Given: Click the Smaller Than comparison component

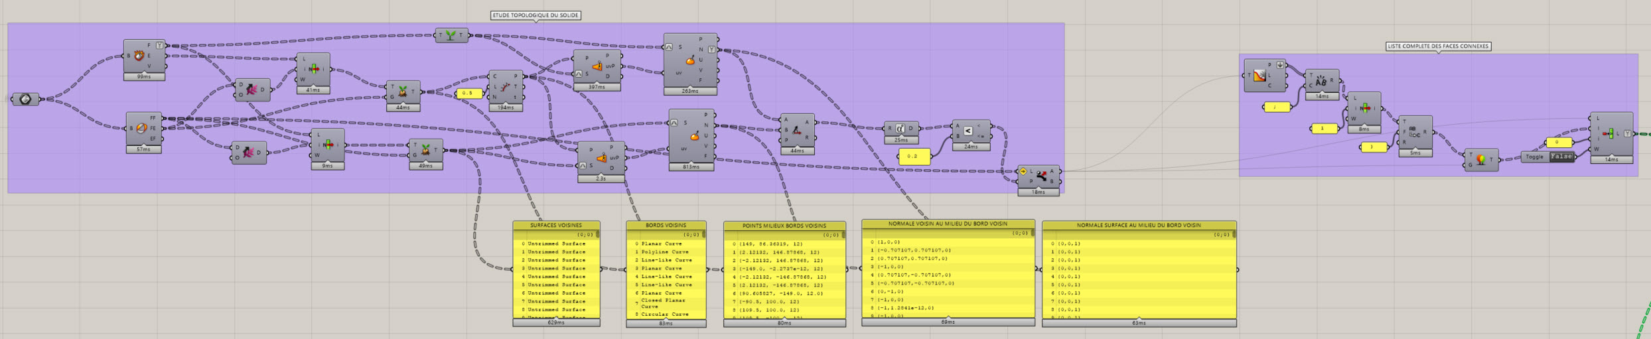Looking at the screenshot, I should pyautogui.click(x=968, y=131).
